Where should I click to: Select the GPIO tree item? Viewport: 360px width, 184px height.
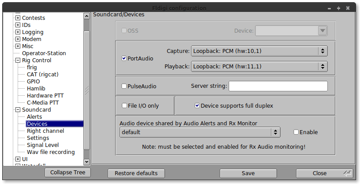point(33,82)
